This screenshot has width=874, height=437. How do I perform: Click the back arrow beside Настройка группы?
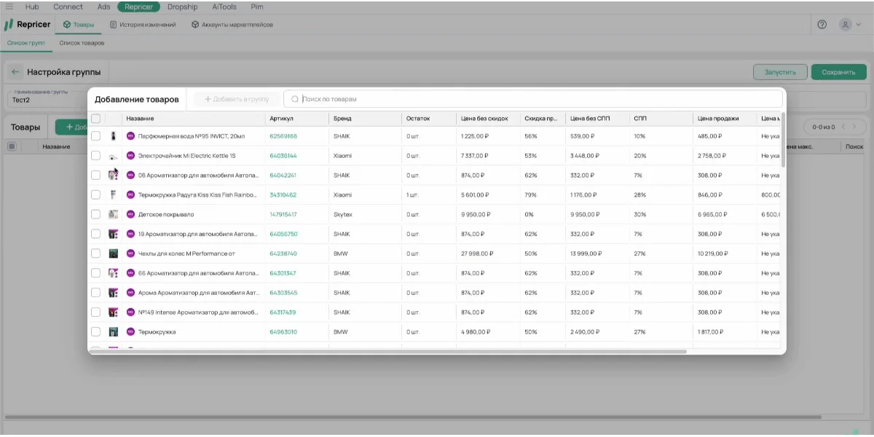(15, 72)
